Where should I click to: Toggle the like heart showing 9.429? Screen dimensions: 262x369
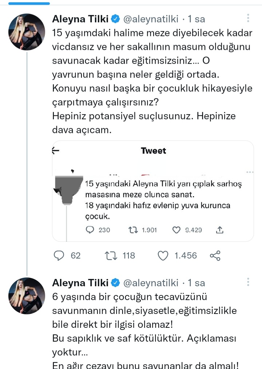coord(176,230)
